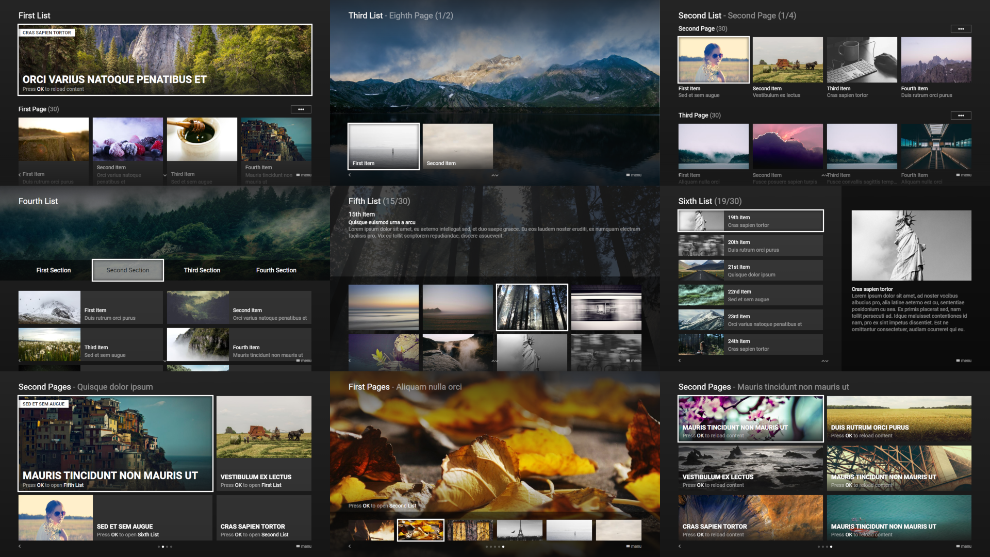Toggle the First Section tab in Fourth List
This screenshot has height=557, width=990.
(53, 270)
